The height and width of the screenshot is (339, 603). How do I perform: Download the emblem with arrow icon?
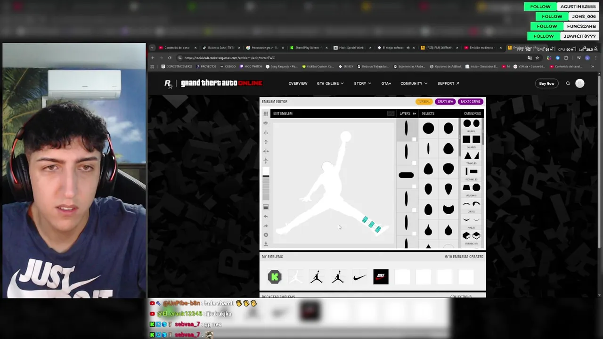pyautogui.click(x=266, y=243)
